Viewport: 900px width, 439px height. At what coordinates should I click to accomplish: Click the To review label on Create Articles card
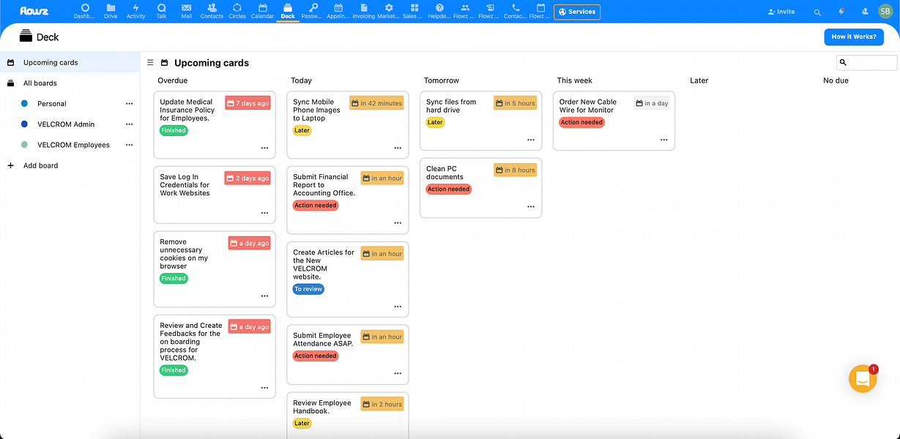click(x=308, y=289)
